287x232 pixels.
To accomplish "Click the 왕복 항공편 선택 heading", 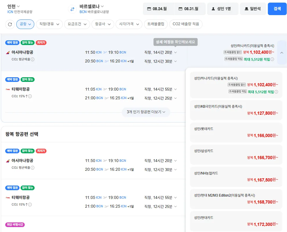I will (22, 134).
